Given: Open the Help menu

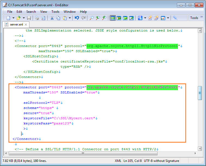Looking at the screenshot, I should pos(83,12).
